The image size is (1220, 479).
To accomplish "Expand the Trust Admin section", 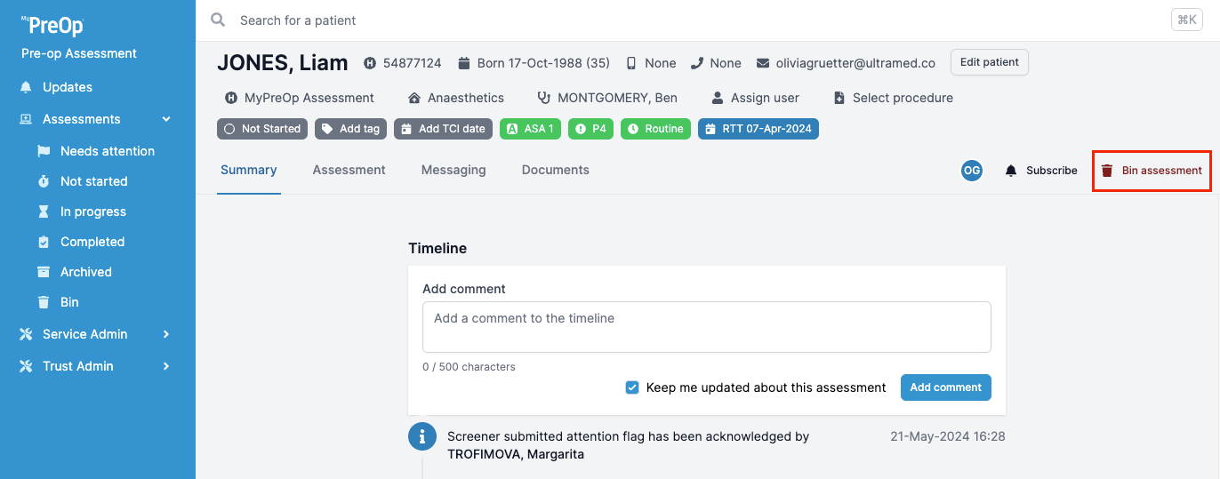I will tap(166, 366).
